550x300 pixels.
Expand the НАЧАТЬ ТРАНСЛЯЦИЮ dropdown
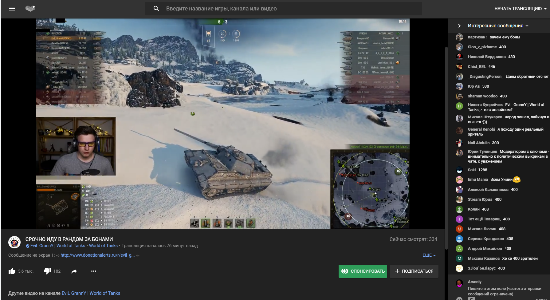point(521,9)
